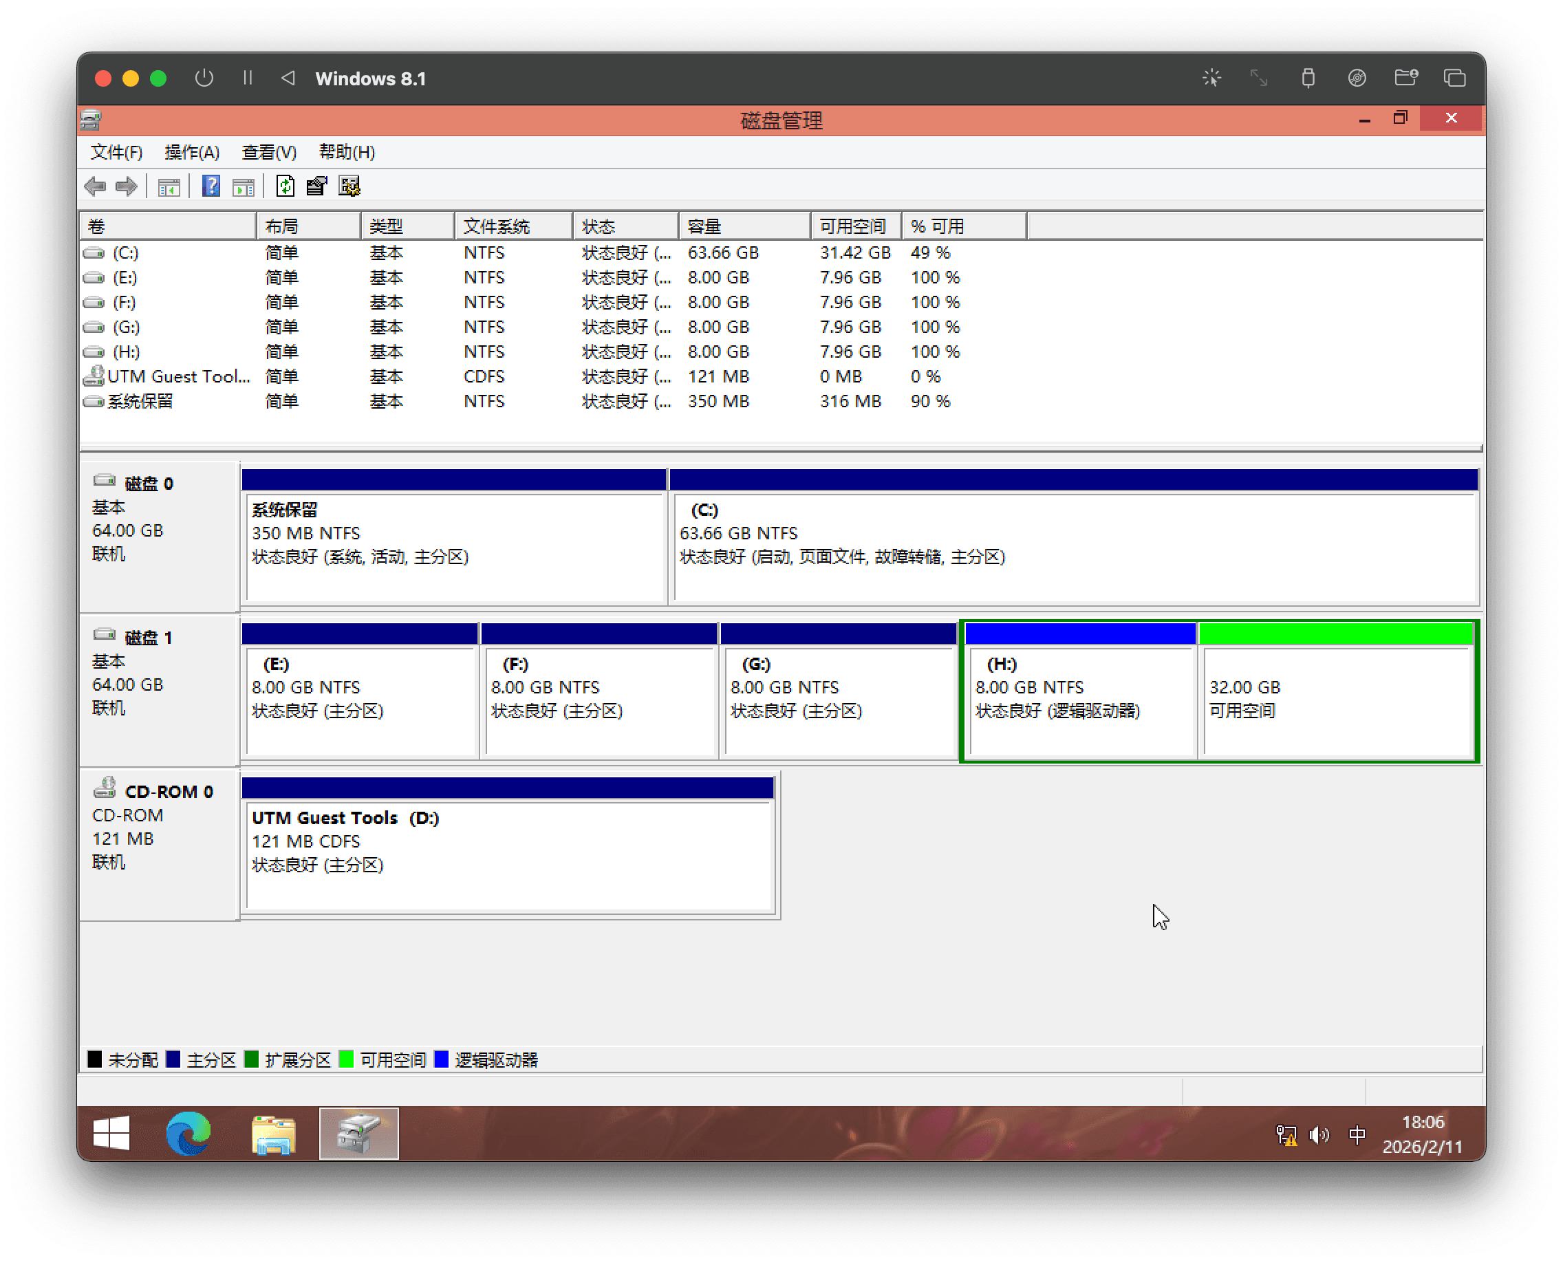Open the 文件(F) menu
1563x1263 pixels.
(x=116, y=152)
